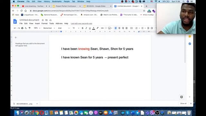Launch OBS from the dock
Screen dimensions: 206x116
click(x=157, y=113)
